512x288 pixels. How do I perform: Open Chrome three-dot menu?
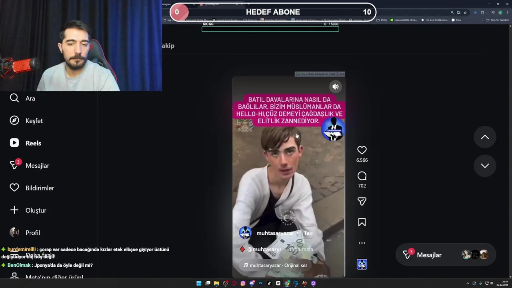tap(508, 13)
